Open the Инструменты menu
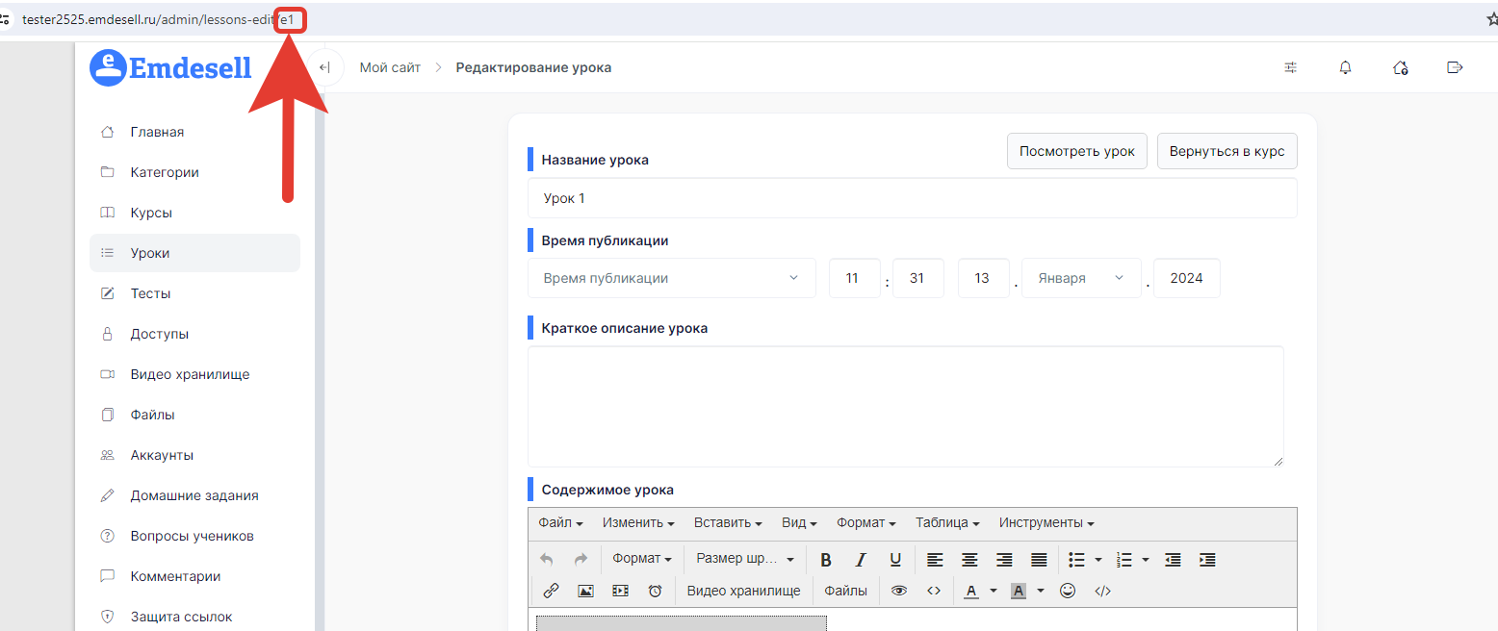 pyautogui.click(x=1046, y=523)
